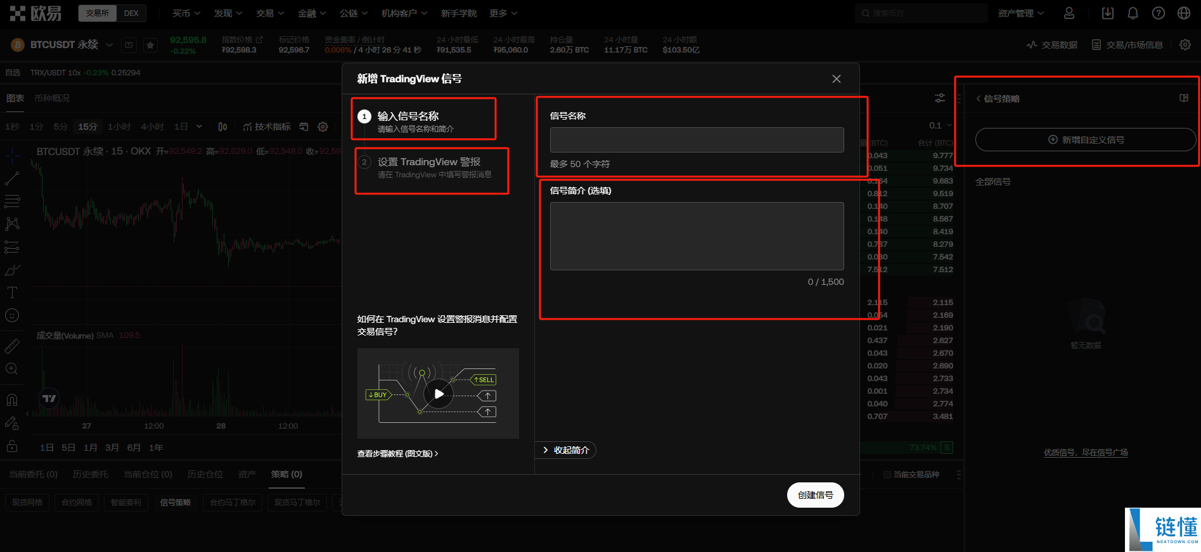
Task: Open the emoji icons tool
Action: pyautogui.click(x=12, y=315)
